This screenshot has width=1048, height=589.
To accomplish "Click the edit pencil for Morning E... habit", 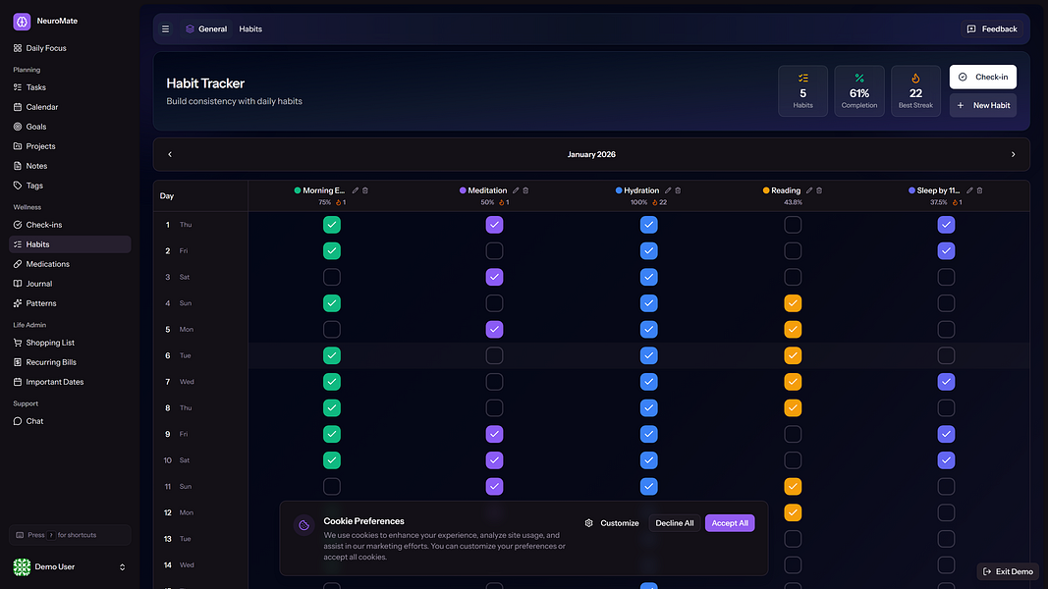I will click(356, 190).
